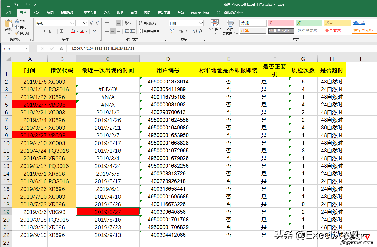This screenshot has height=247, width=377.
Task: Apply the Good (好) cell style
Action: click(309, 23)
